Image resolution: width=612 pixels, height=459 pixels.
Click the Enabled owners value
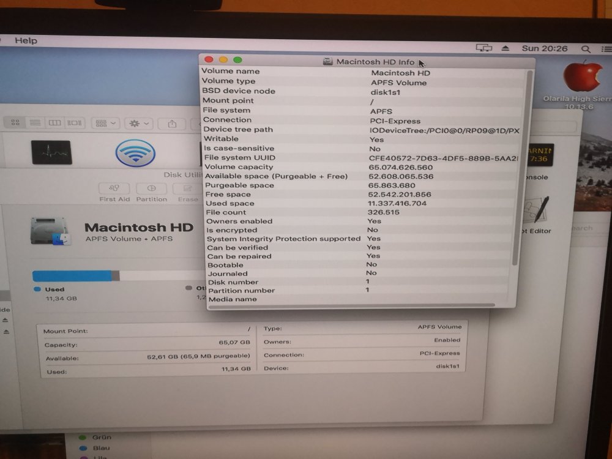coord(447,340)
